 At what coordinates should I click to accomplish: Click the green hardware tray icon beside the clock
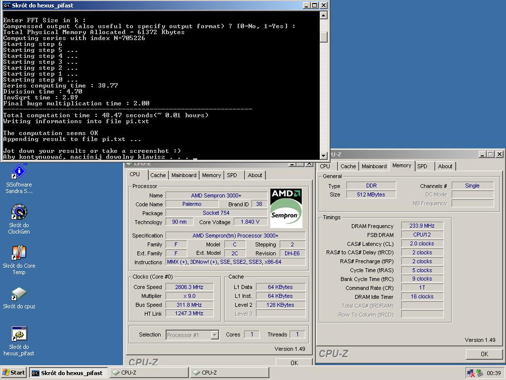click(479, 373)
